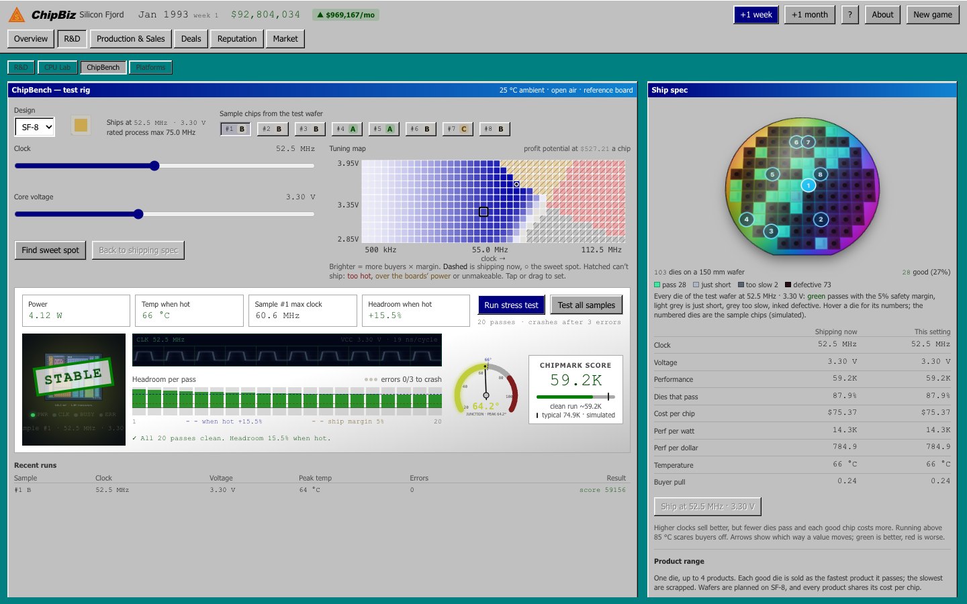Select wafer die marker number 8
This screenshot has width=967, height=604.
(x=820, y=174)
